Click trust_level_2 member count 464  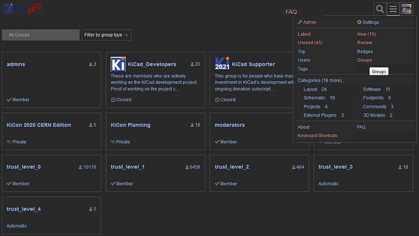[x=298, y=167]
